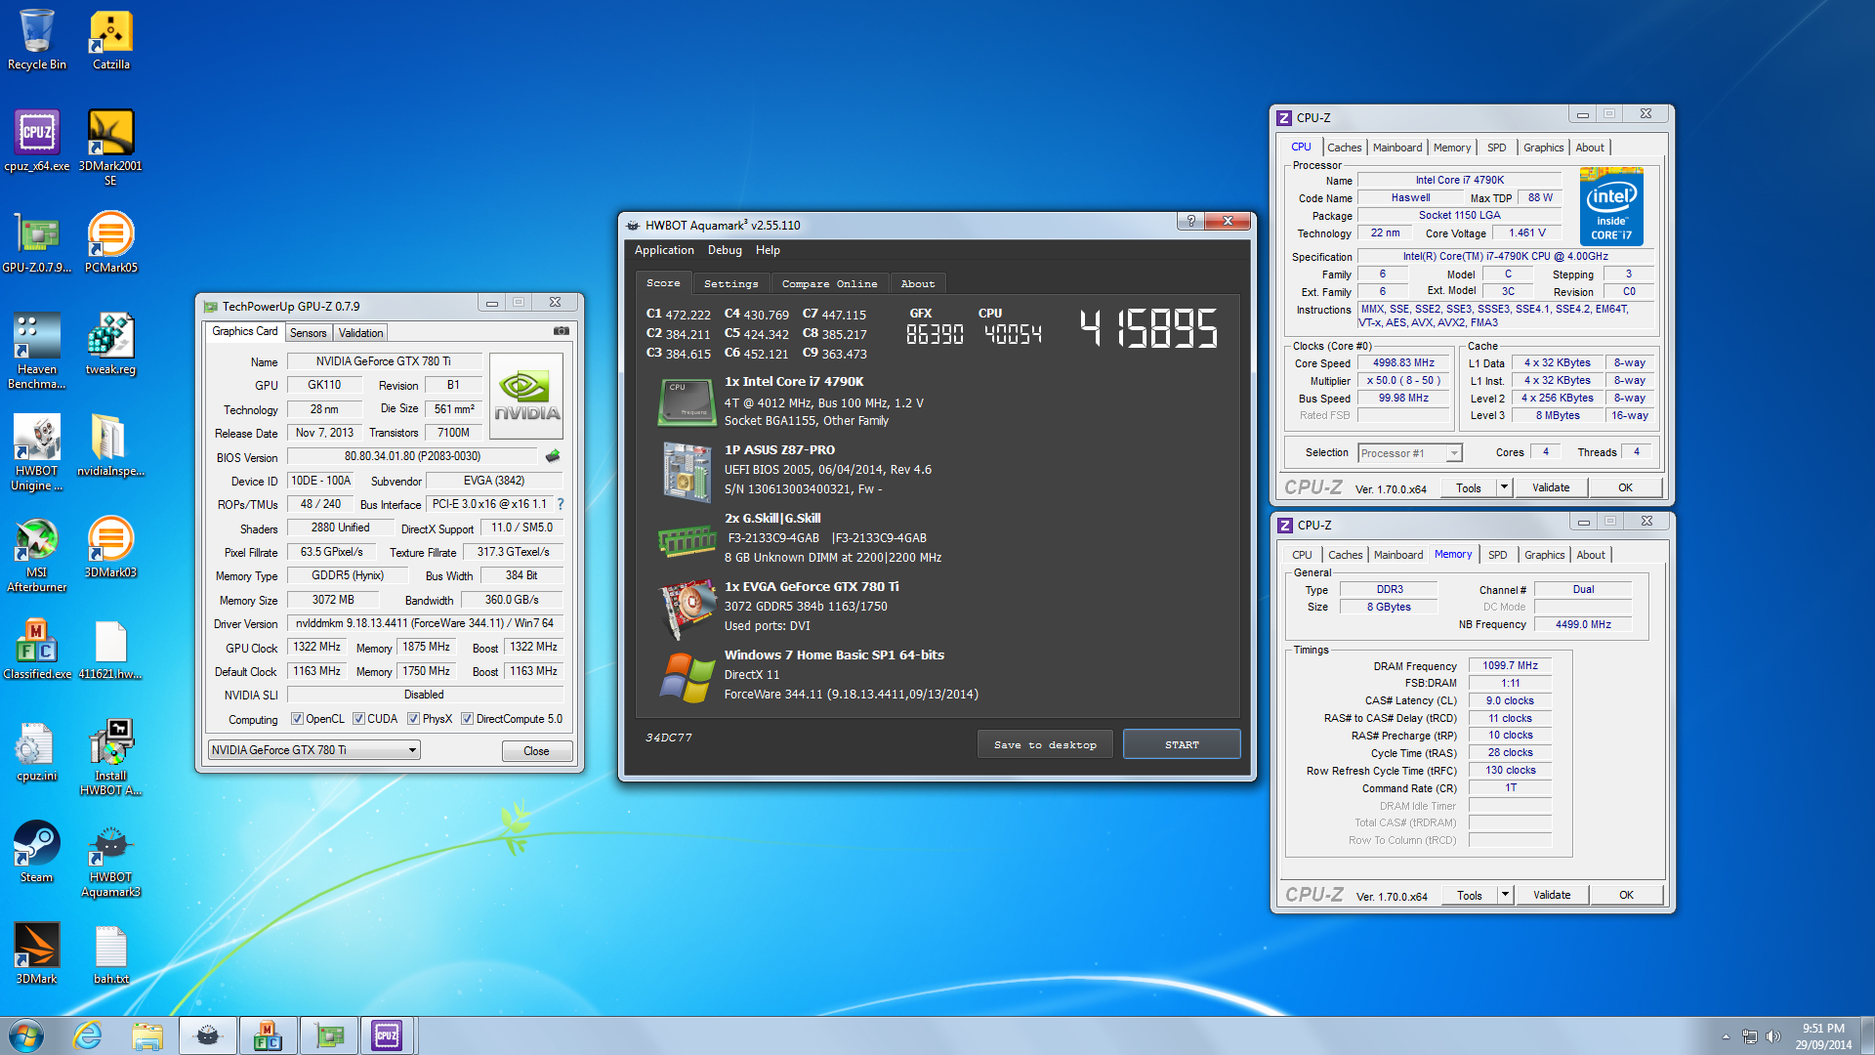Open Internet Explorer from the taskbar
Screen dimensions: 1875x1055
88,1035
